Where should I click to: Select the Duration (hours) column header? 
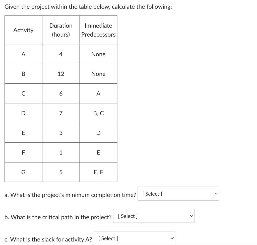click(x=60, y=30)
